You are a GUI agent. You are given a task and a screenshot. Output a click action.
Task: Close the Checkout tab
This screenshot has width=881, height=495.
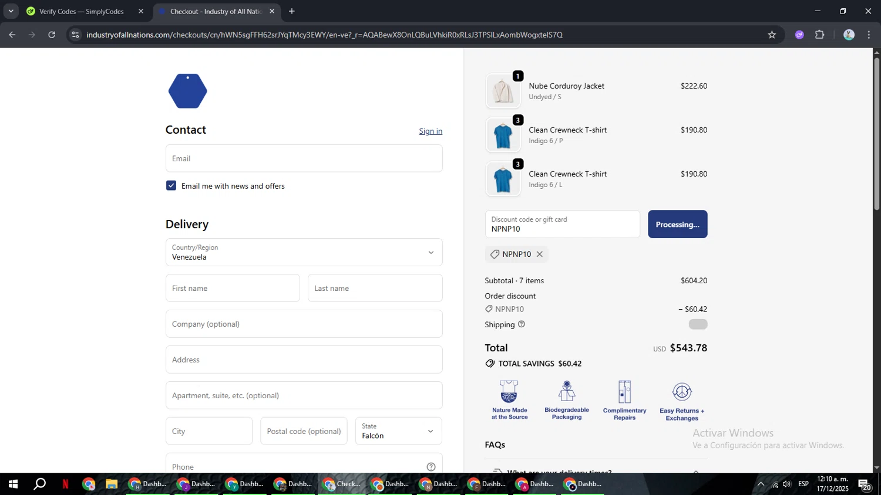point(272,11)
